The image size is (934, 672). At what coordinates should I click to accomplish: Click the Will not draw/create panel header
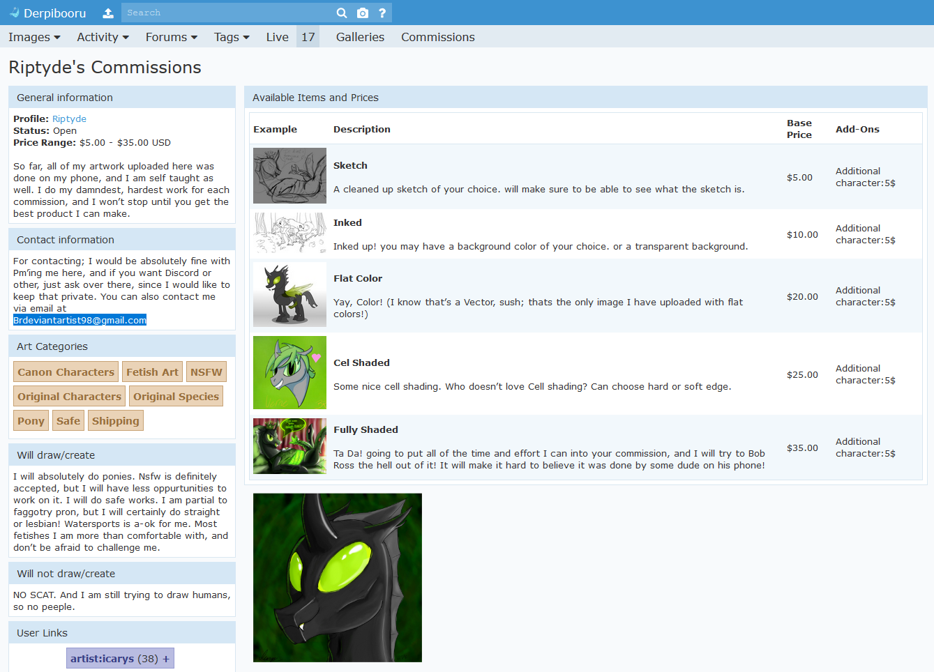[122, 574]
